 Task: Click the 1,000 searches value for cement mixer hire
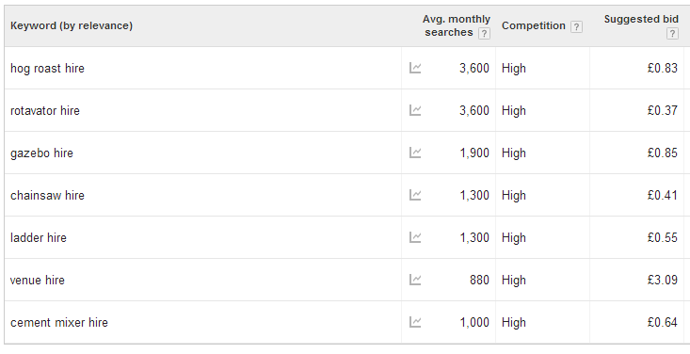click(474, 322)
